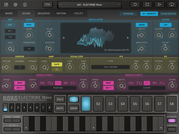Select Modulation 1 triangle waveform
The height and width of the screenshot is (134, 179).
click(58, 83)
